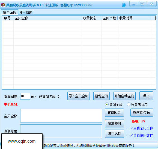Maximize the window
The width and height of the screenshot is (158, 149).
[x=142, y=4]
